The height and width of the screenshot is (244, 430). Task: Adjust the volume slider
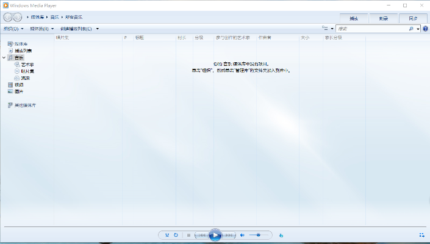click(x=259, y=235)
